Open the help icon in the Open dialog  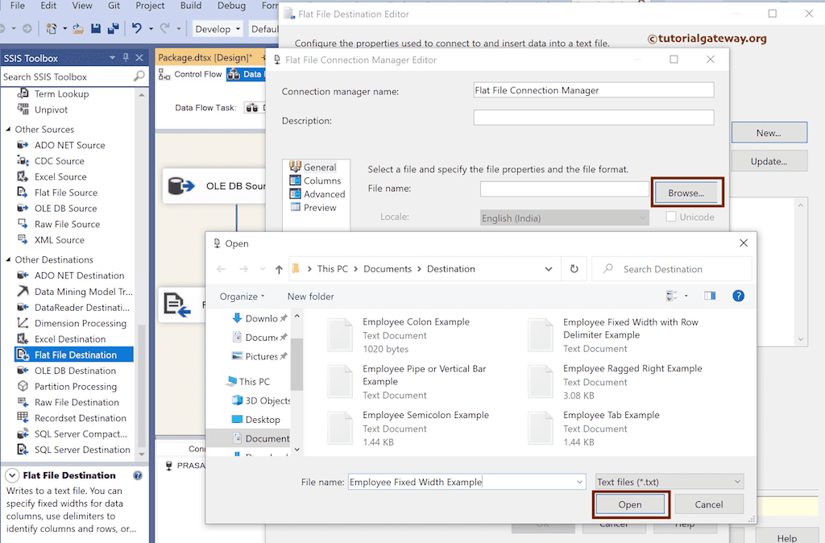coord(738,296)
